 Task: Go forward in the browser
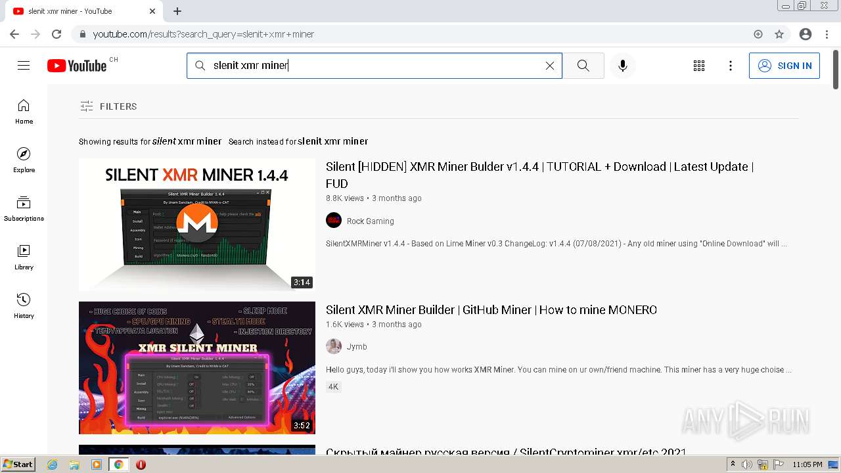pyautogui.click(x=35, y=34)
